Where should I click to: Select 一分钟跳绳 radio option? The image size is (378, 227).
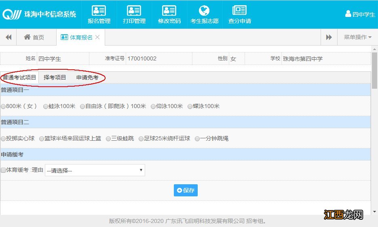tap(197, 139)
